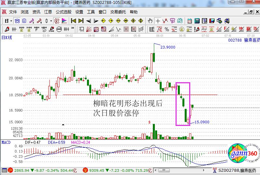Viewport: 260px width, 175px height.
Task: Open the 公式选股 menu
Action: pyautogui.click(x=63, y=12)
